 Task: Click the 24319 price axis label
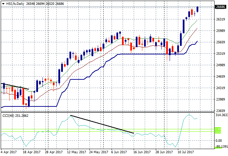click(x=220, y=88)
